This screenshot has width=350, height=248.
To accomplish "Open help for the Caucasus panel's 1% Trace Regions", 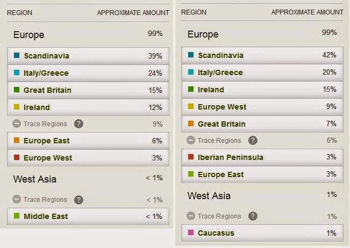I will click(253, 216).
